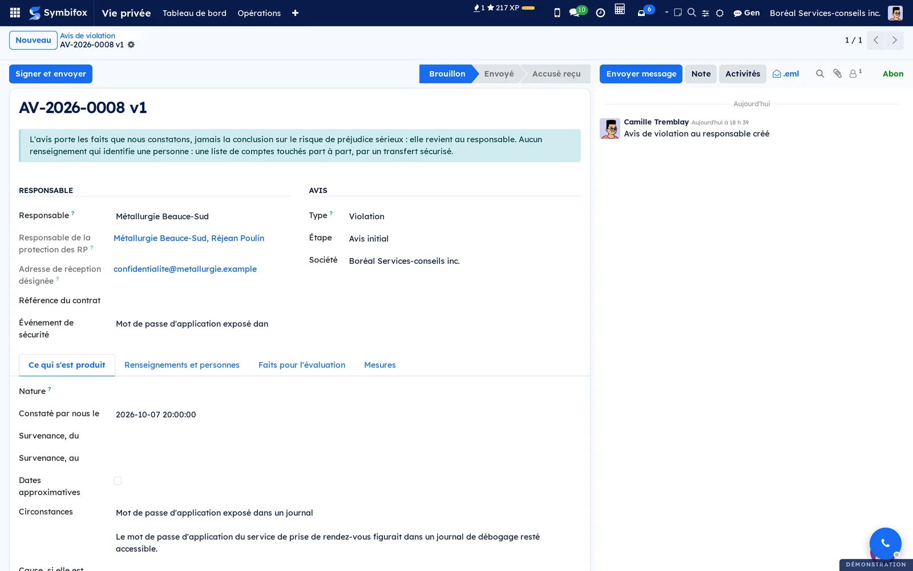Screen dimensions: 913x571
Task: Search chatter messages with the magnifier icon
Action: click(820, 74)
